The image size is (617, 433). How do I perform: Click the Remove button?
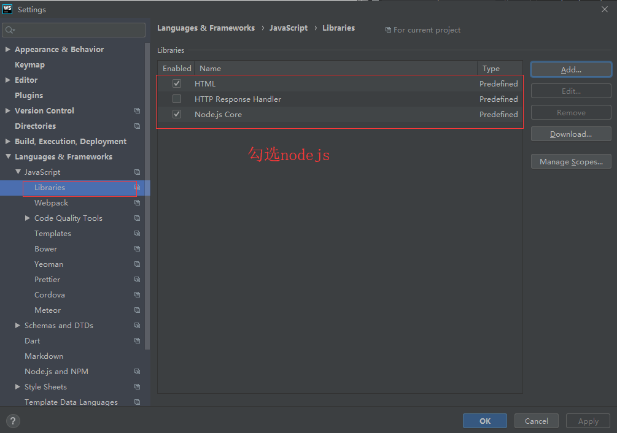coord(571,112)
